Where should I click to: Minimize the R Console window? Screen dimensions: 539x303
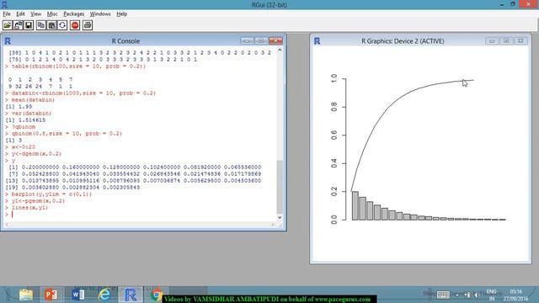pos(247,41)
